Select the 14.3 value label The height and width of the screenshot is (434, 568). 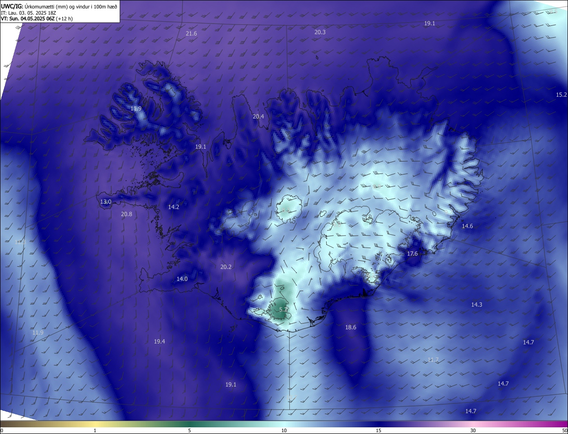[477, 304]
